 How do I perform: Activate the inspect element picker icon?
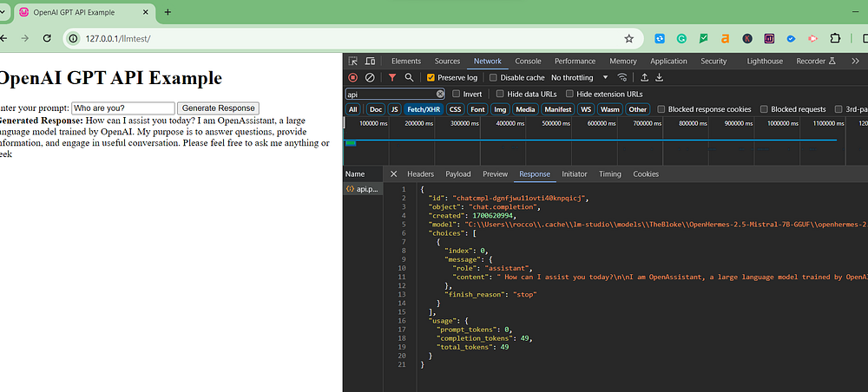353,62
